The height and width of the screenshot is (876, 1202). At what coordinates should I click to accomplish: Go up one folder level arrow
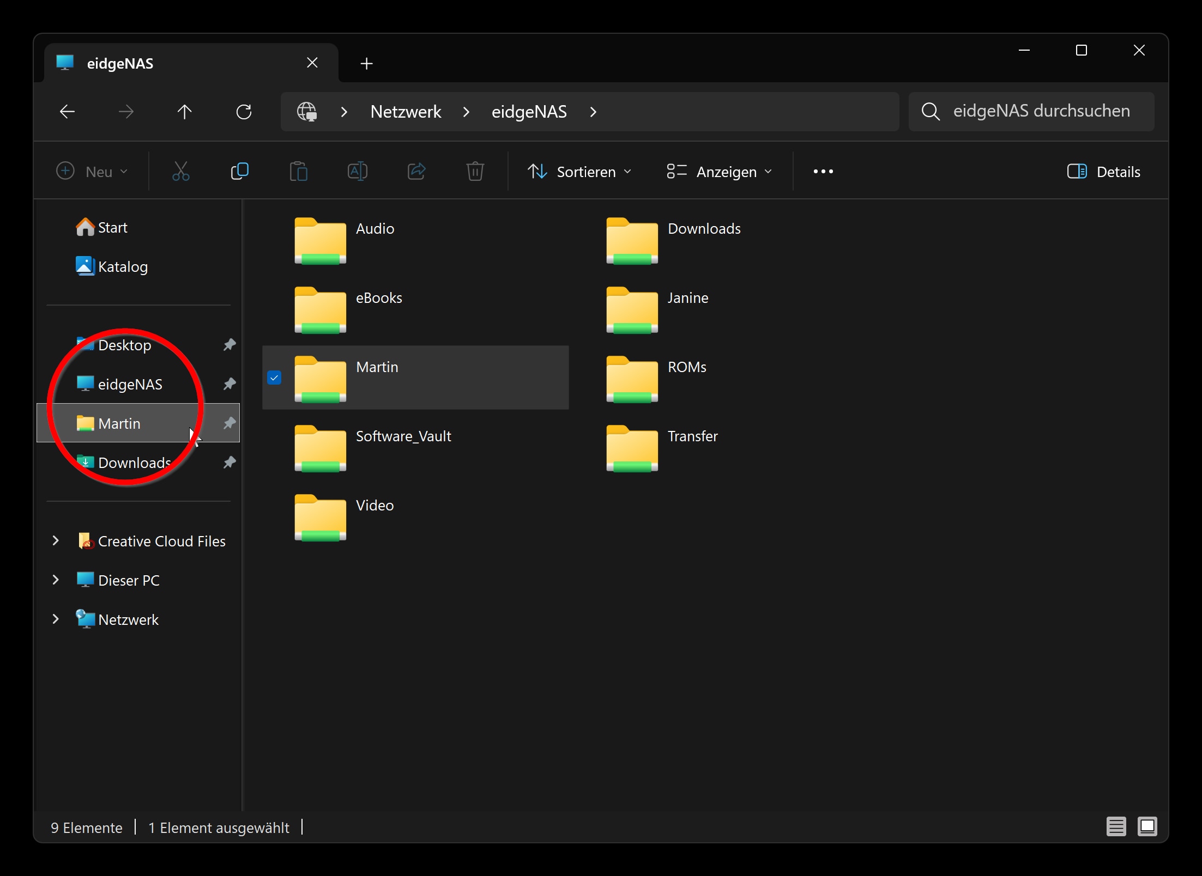point(184,112)
